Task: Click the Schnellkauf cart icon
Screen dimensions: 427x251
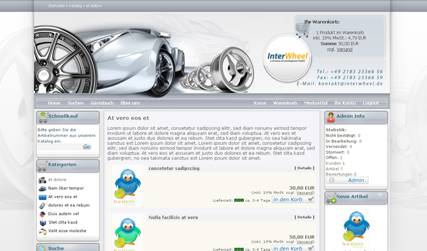Action: [x=43, y=117]
